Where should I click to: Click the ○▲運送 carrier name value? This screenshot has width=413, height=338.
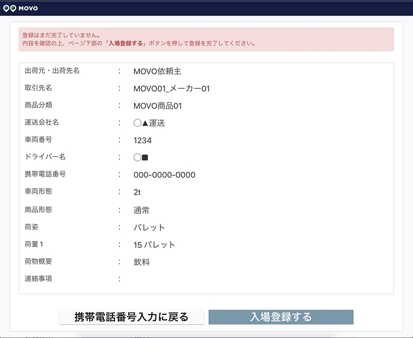(149, 123)
